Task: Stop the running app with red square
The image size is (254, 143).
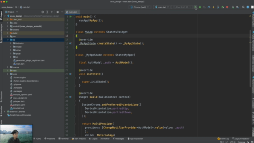Action: 227,7
